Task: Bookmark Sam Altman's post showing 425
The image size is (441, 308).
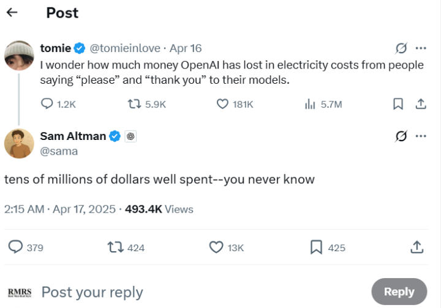Action: [317, 247]
